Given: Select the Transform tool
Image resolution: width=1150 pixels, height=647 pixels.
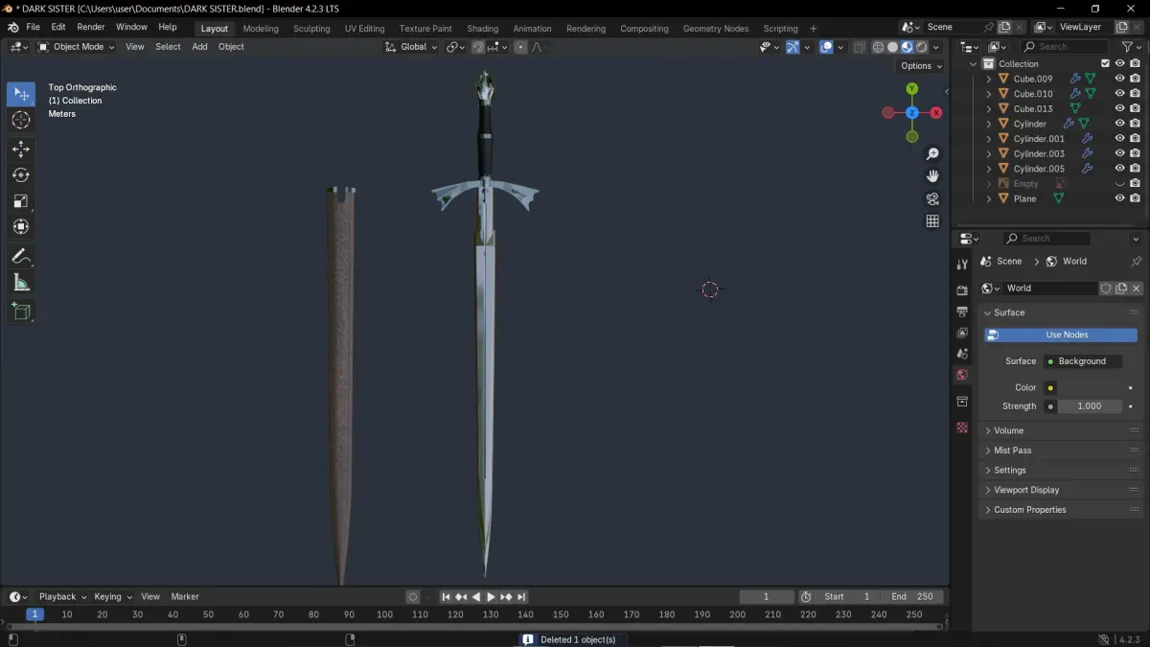Looking at the screenshot, I should click(21, 227).
